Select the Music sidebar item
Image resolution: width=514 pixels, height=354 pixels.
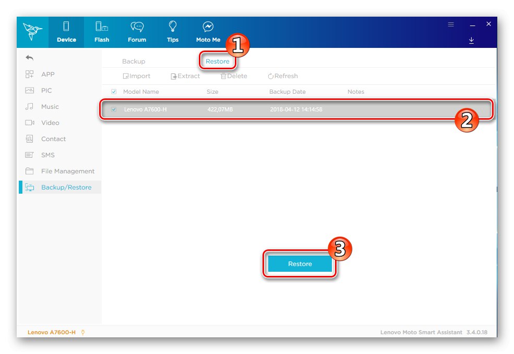(60, 106)
